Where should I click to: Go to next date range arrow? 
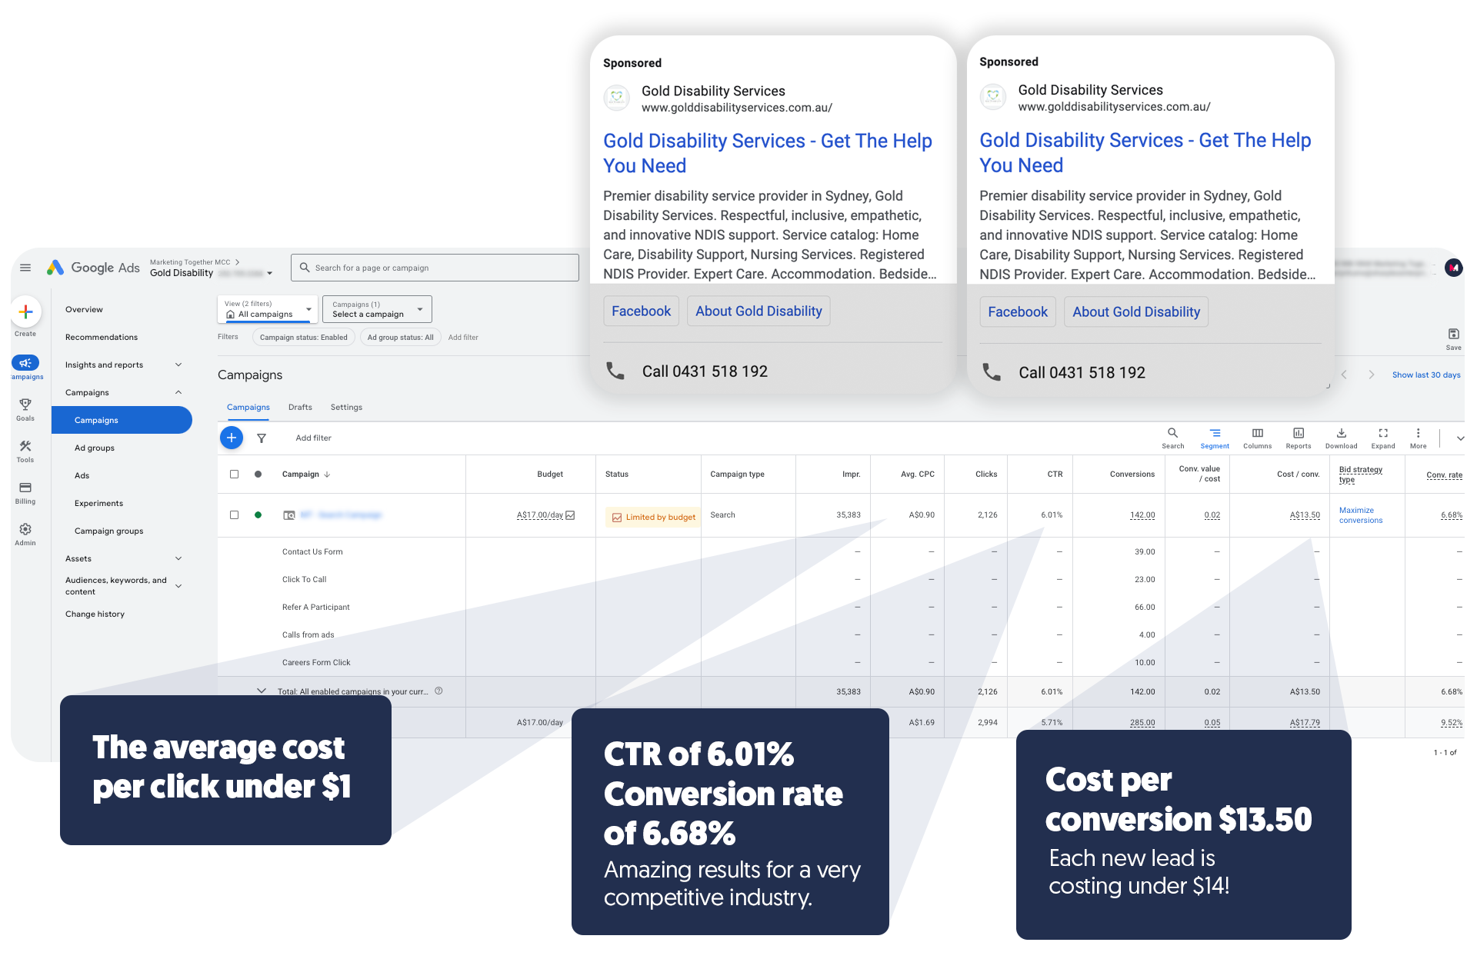tap(1371, 375)
